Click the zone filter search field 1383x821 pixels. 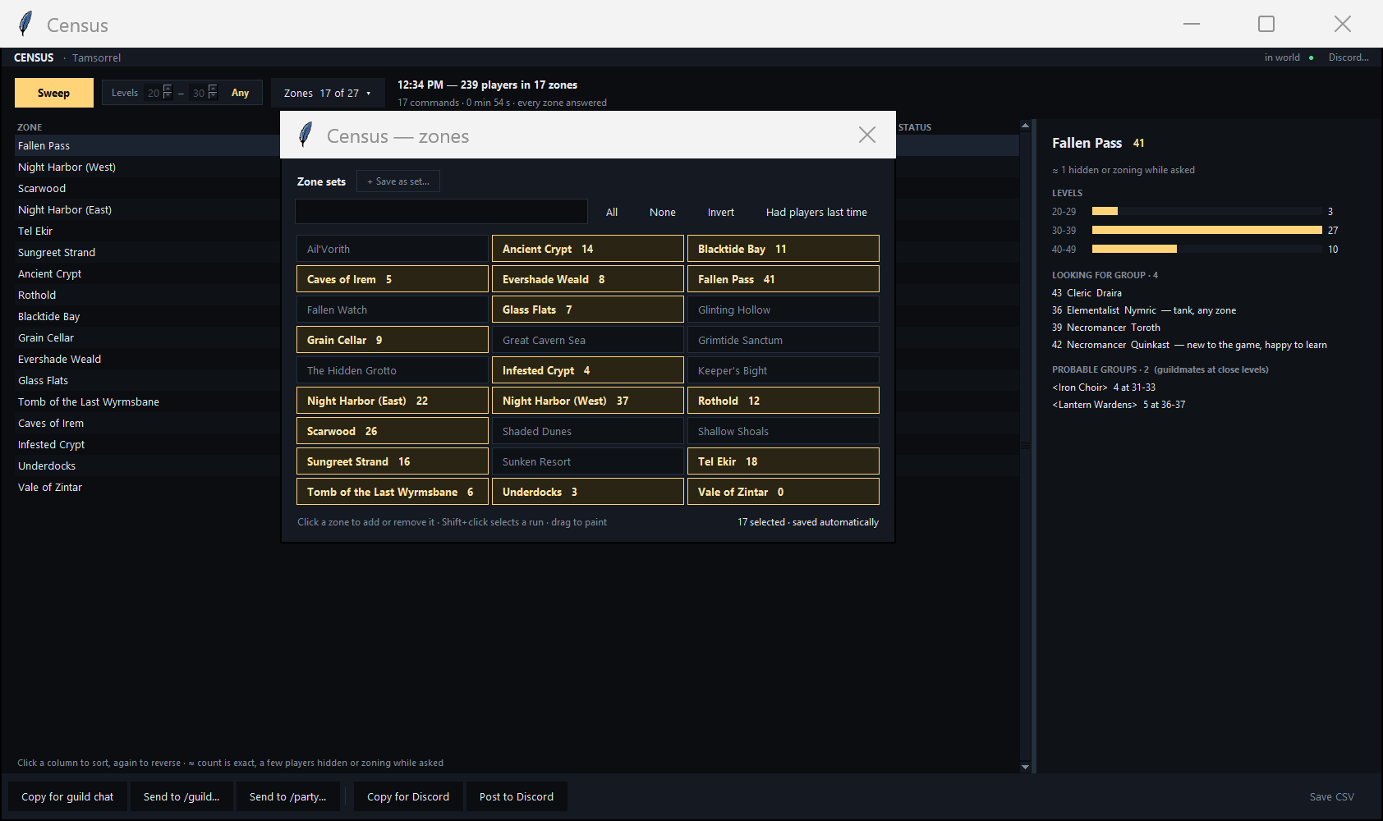pyautogui.click(x=442, y=211)
